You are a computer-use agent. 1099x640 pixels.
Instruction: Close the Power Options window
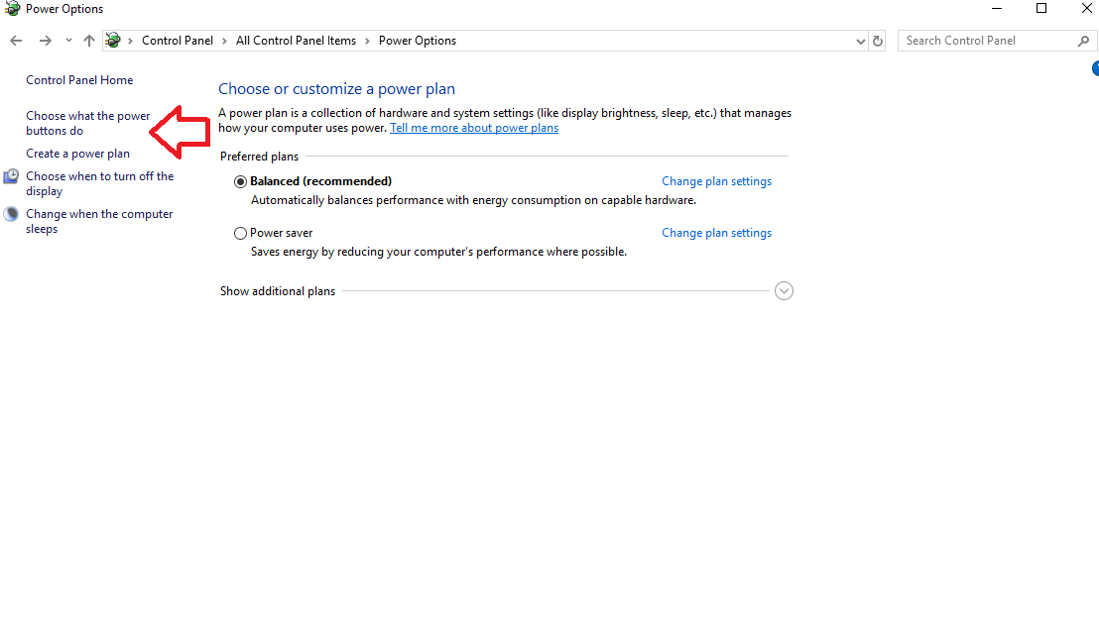coord(1086,8)
